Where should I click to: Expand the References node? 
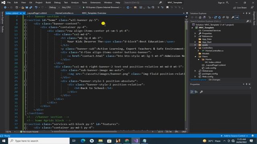tap(195, 36)
